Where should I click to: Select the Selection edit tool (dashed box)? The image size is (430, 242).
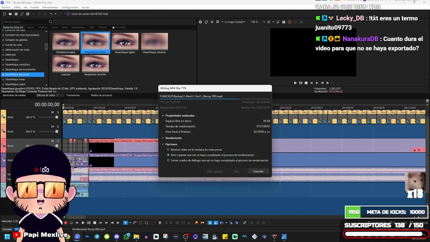pos(141,223)
